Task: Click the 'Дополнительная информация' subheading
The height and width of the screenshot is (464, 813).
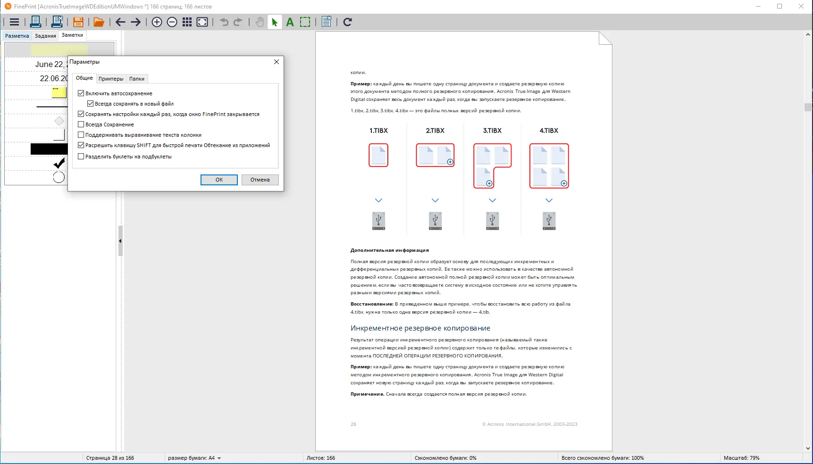Action: [390, 250]
